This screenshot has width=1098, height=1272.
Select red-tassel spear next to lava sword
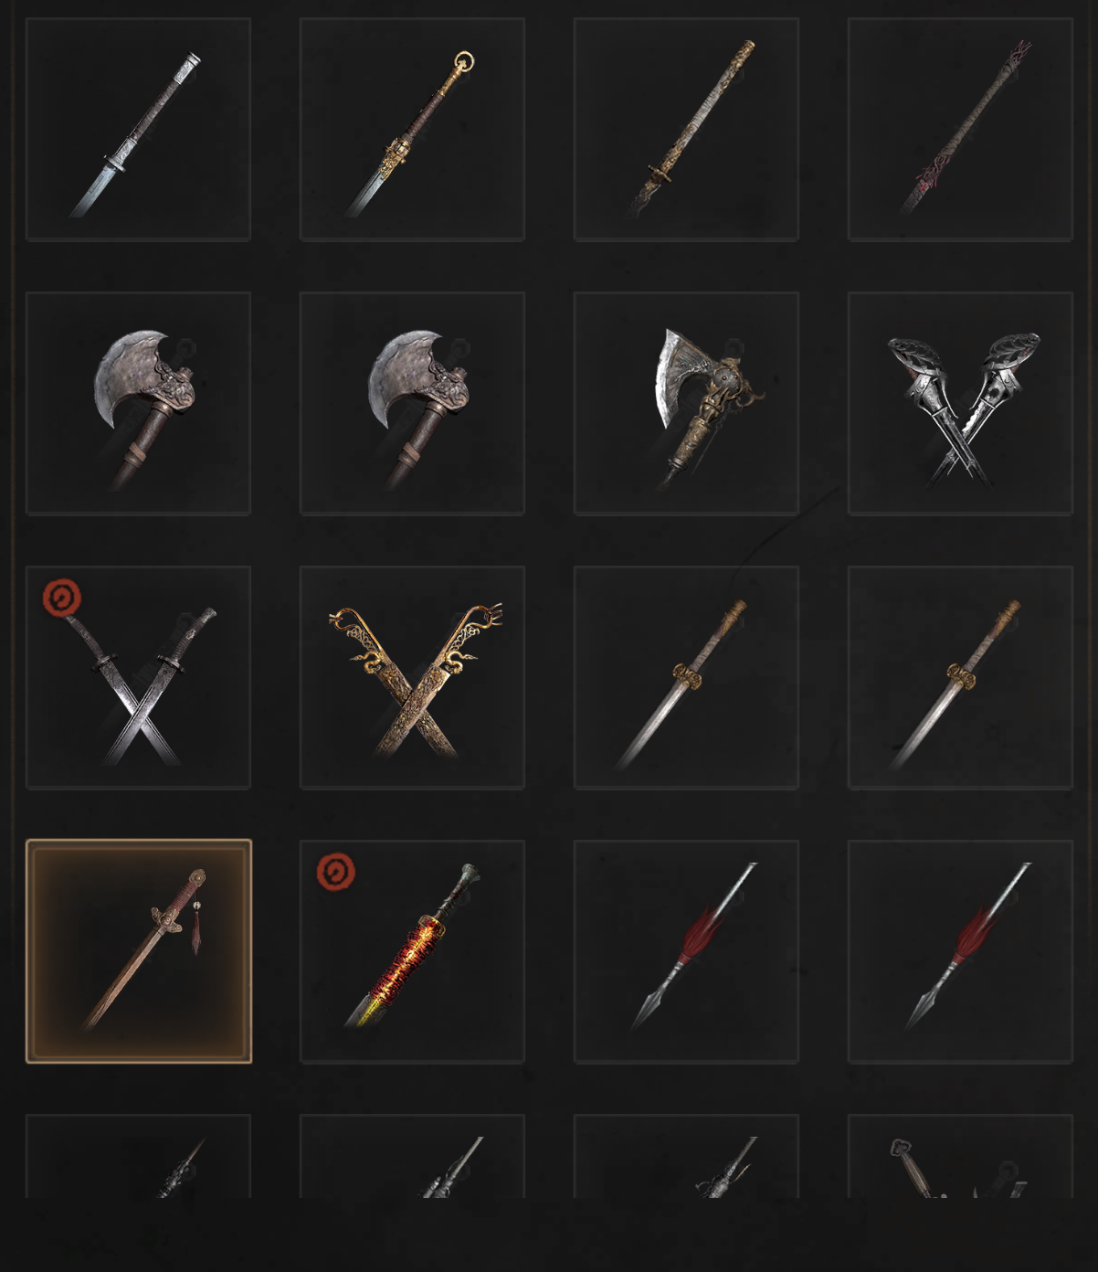[x=686, y=951]
